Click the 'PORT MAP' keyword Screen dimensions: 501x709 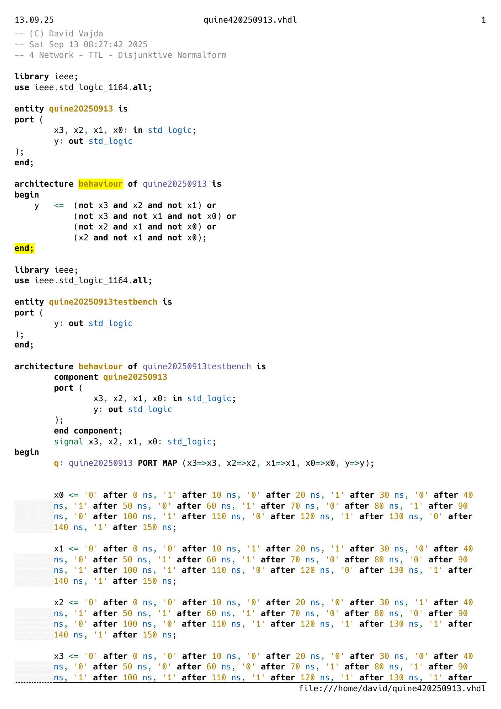[x=157, y=463]
